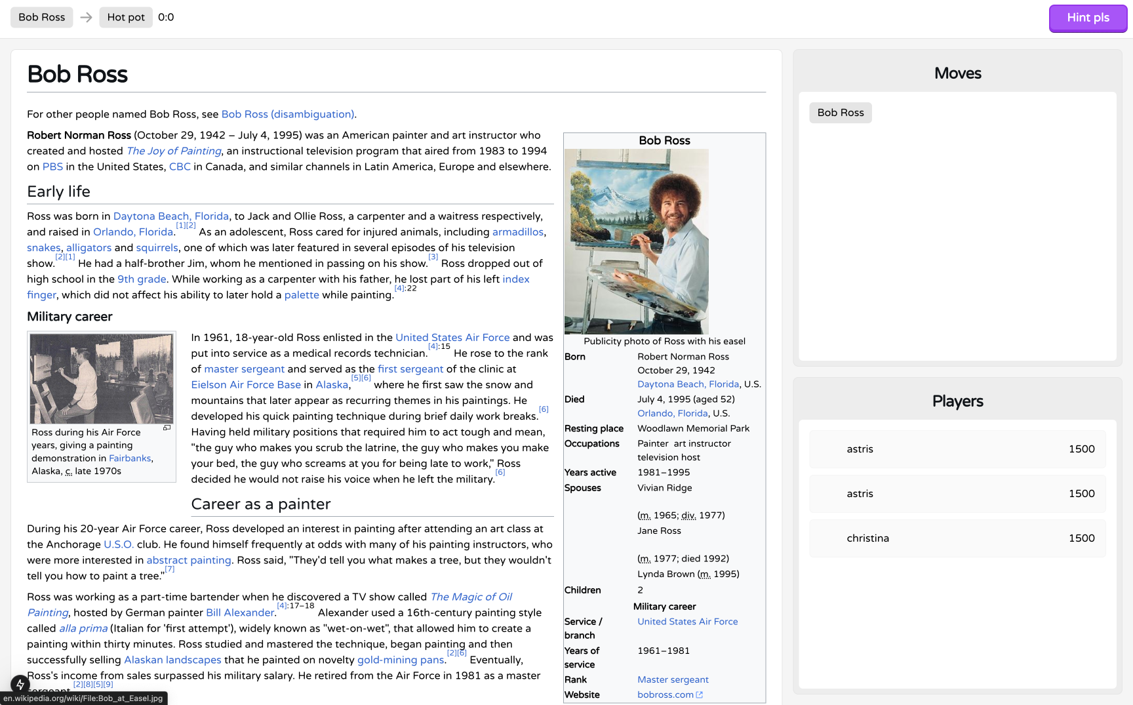
Task: Click Daytona Beach, Florida in infobox Born row
Action: pyautogui.click(x=688, y=384)
